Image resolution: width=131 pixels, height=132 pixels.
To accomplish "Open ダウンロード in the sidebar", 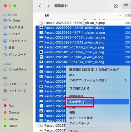I will [x=15, y=55].
